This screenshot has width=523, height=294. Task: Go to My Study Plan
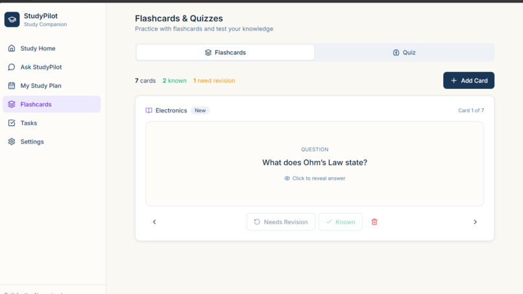coord(52,86)
